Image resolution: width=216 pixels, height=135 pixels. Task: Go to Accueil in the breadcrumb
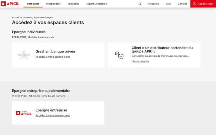click(16, 17)
